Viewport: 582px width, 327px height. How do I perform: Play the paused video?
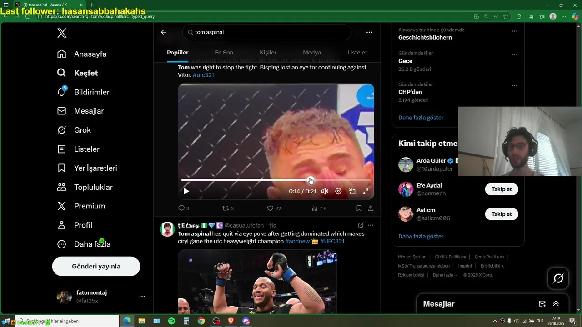tap(186, 191)
